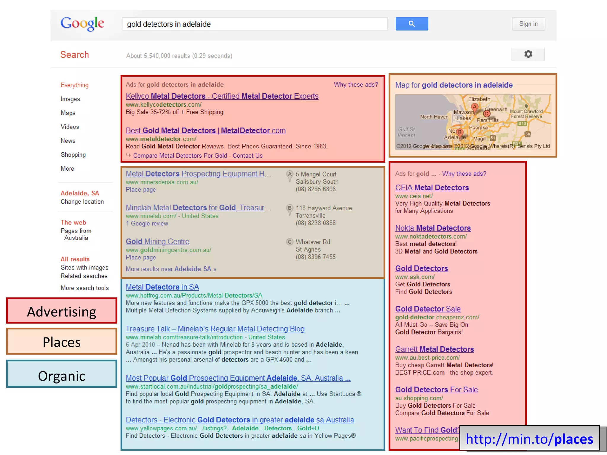Select Images in the left sidebar

point(70,99)
